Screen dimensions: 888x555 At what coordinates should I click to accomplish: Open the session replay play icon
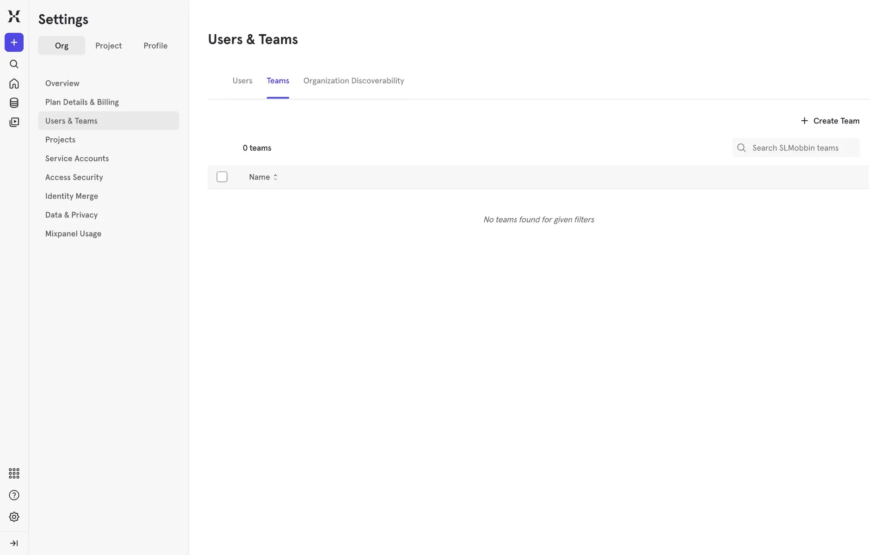[x=14, y=122]
